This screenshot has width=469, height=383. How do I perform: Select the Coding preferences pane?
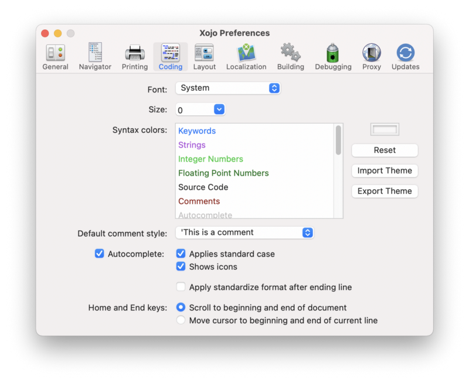click(x=171, y=57)
